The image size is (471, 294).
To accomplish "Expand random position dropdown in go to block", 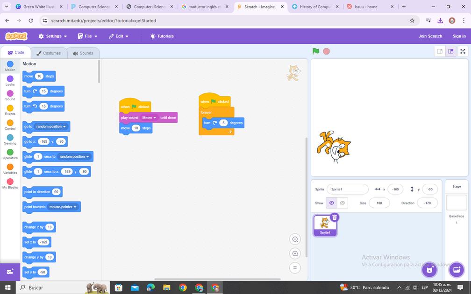I will click(x=51, y=126).
